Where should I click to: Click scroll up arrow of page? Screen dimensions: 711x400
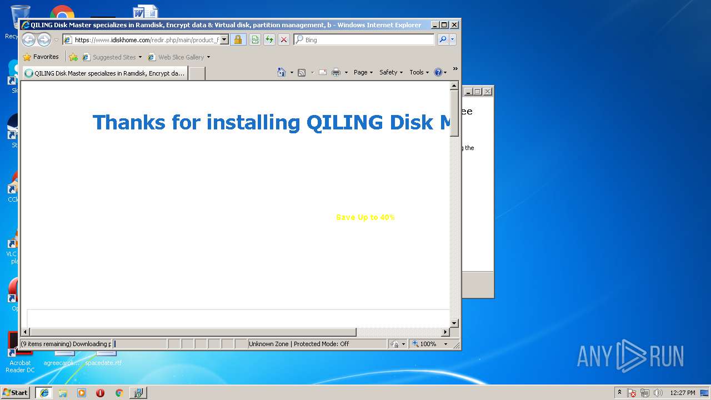point(454,86)
